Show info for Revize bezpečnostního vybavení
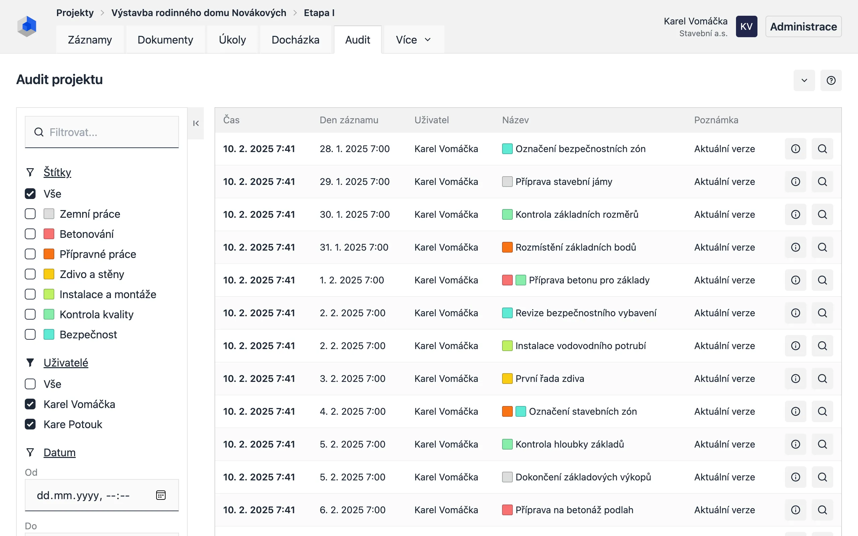858x536 pixels. coord(796,313)
